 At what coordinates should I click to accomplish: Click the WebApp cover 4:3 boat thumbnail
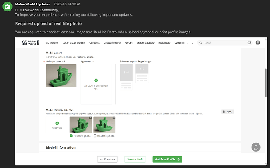click(61, 76)
